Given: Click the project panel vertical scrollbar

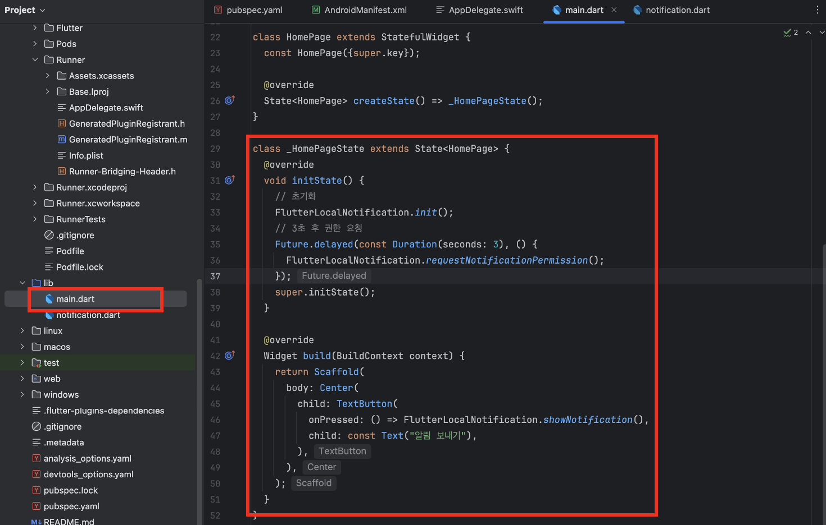Looking at the screenshot, I should [x=199, y=401].
